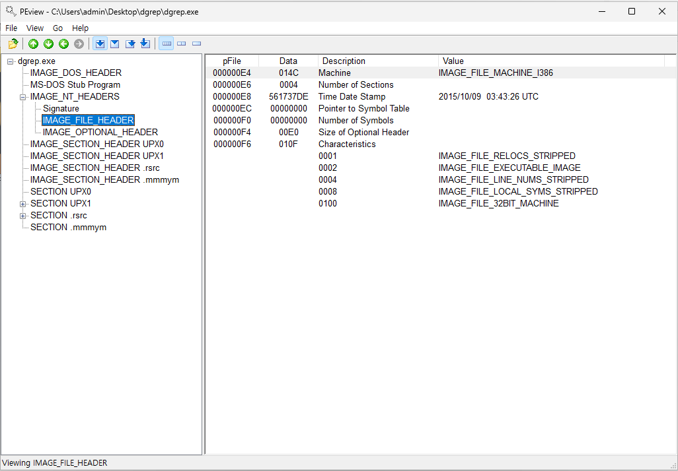Image resolution: width=678 pixels, height=471 pixels.
Task: Click the fourth blue down-arrow box icon
Action: click(x=145, y=44)
